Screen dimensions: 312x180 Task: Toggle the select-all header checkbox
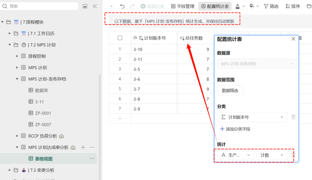point(120,38)
